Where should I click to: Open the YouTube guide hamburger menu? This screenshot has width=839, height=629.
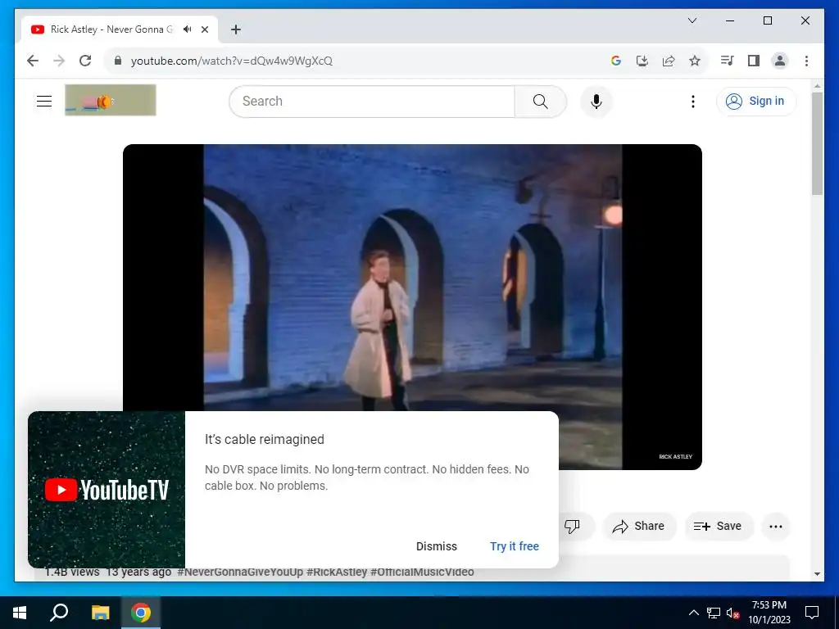[44, 101]
